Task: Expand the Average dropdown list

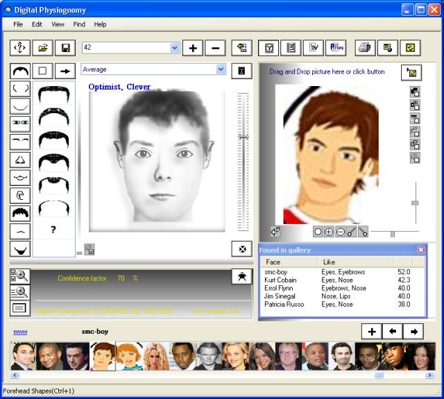Action: pos(221,69)
